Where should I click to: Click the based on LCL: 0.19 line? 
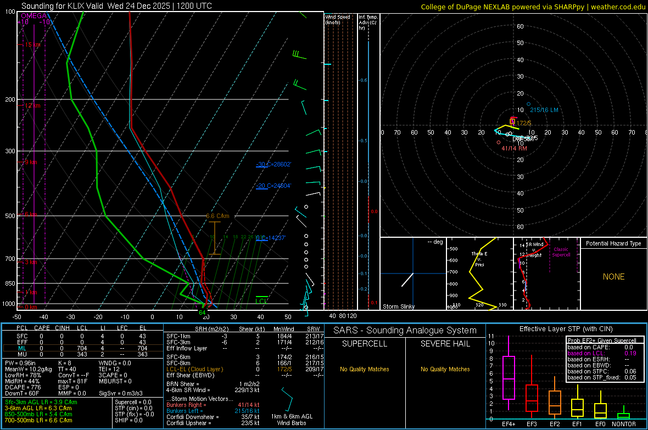pyautogui.click(x=602, y=353)
